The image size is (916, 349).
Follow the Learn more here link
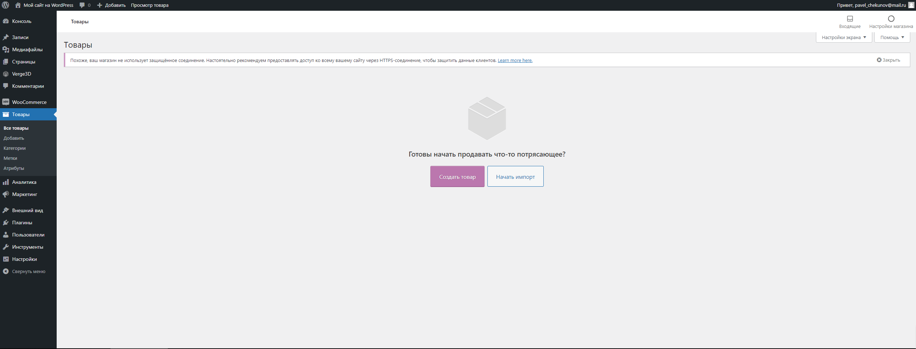coord(515,60)
